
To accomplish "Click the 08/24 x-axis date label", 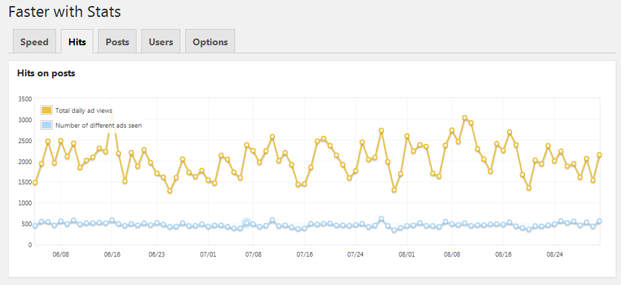I will tap(555, 255).
